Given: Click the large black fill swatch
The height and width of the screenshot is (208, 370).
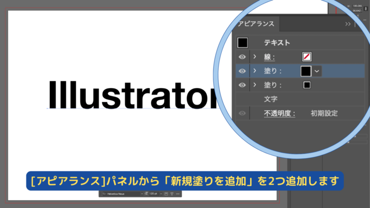Looking at the screenshot, I should pos(306,71).
